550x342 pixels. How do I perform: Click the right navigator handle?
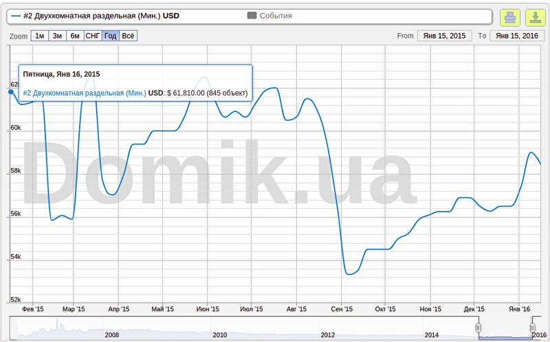(x=532, y=328)
